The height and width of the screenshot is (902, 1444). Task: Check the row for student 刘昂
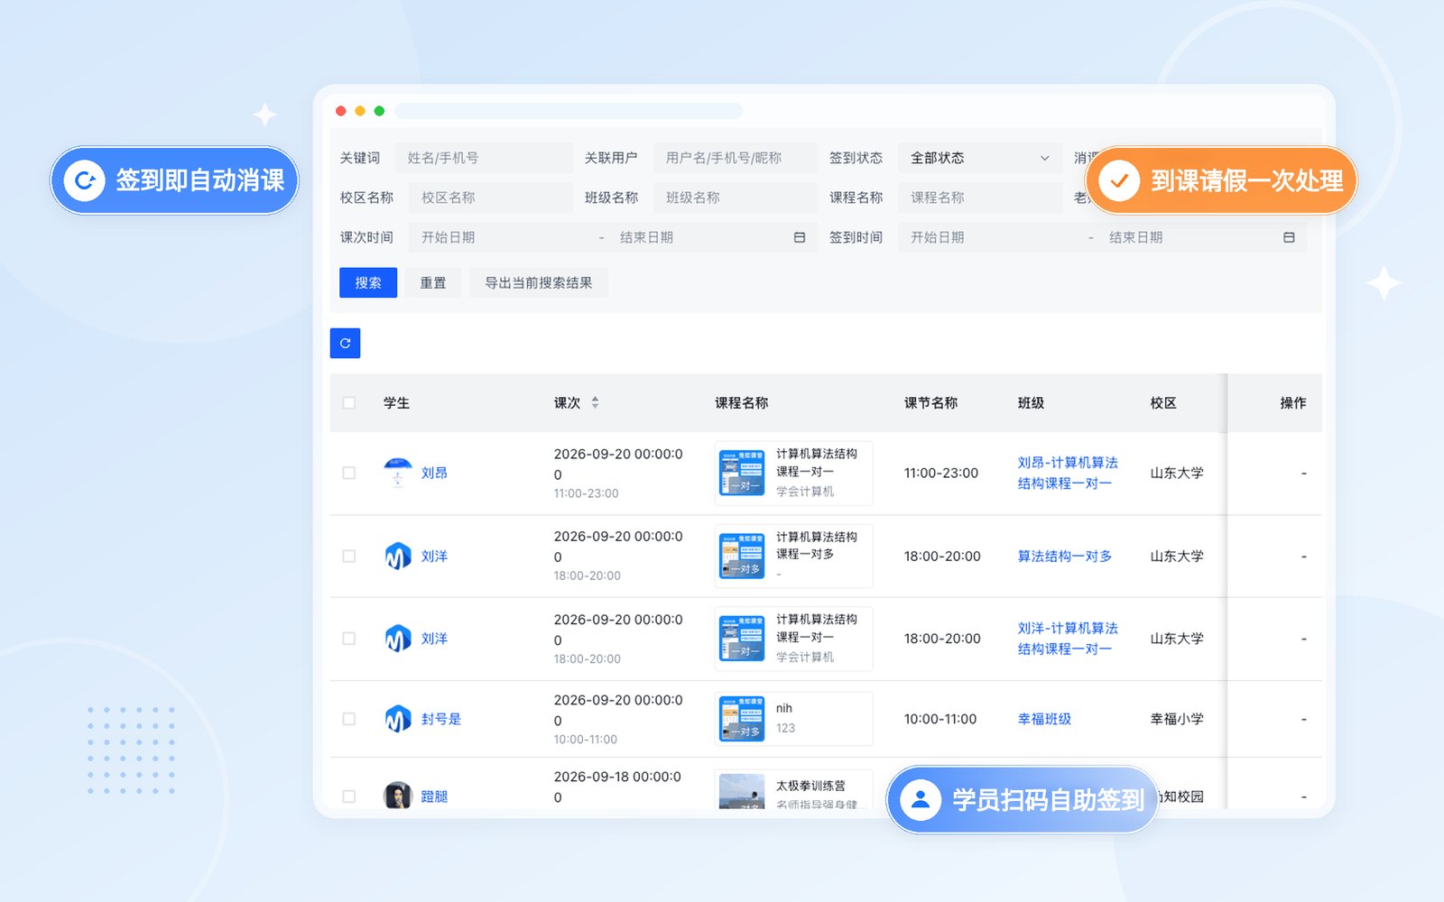tap(349, 473)
